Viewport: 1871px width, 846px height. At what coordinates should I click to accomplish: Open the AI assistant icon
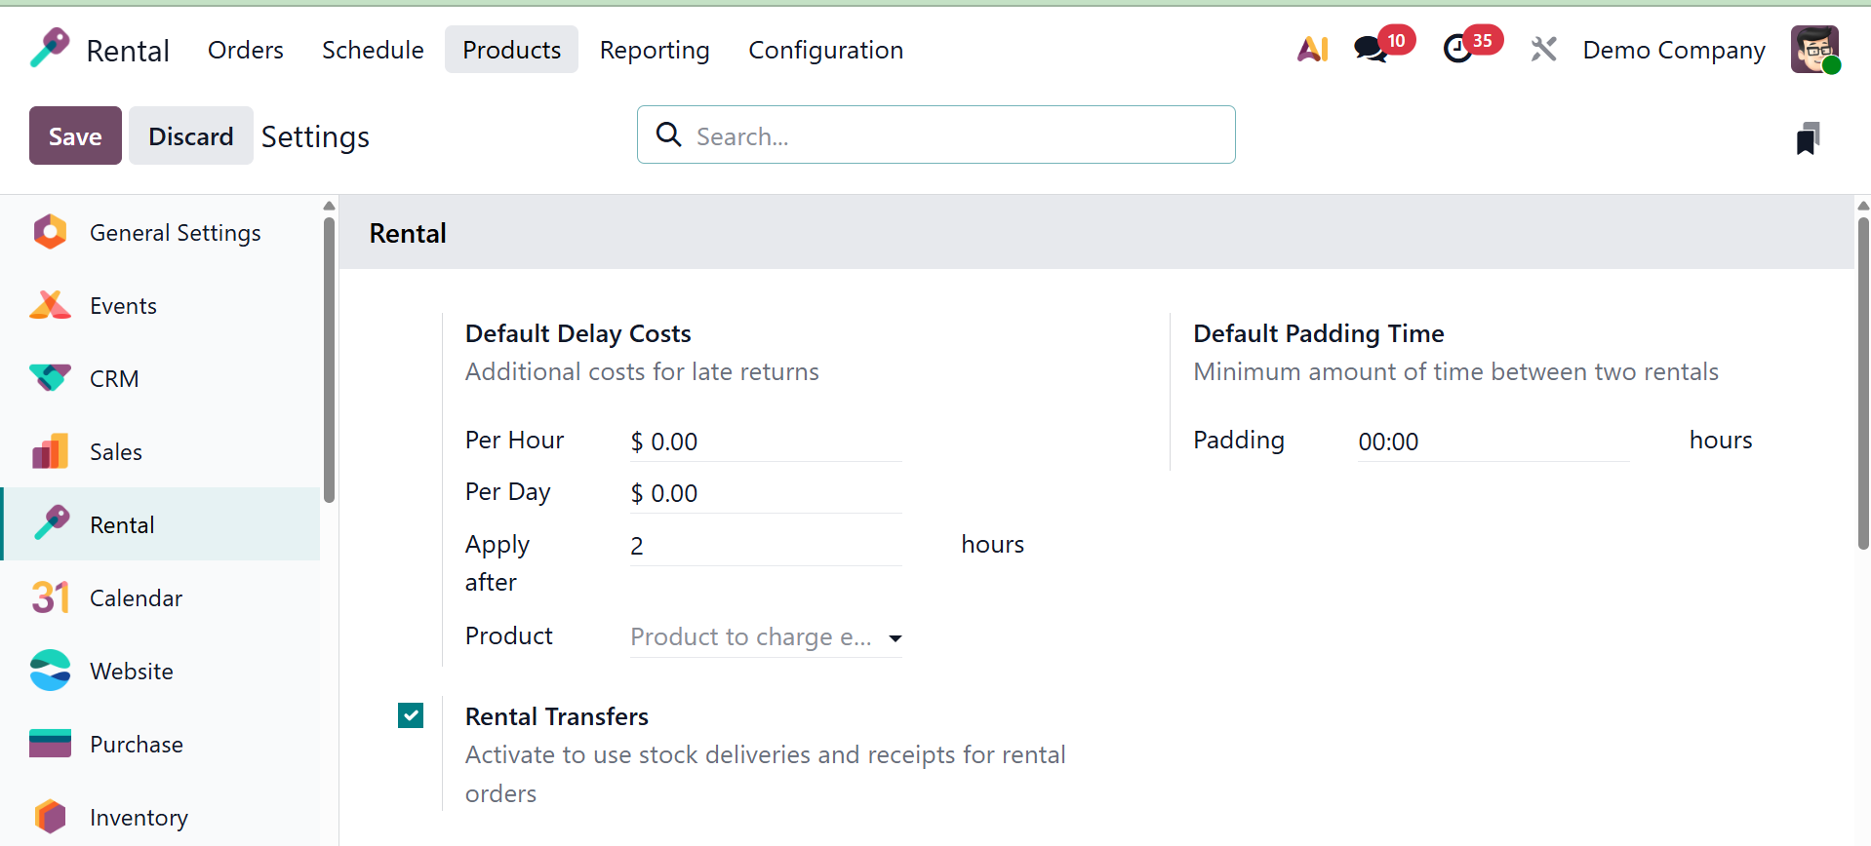(x=1312, y=49)
